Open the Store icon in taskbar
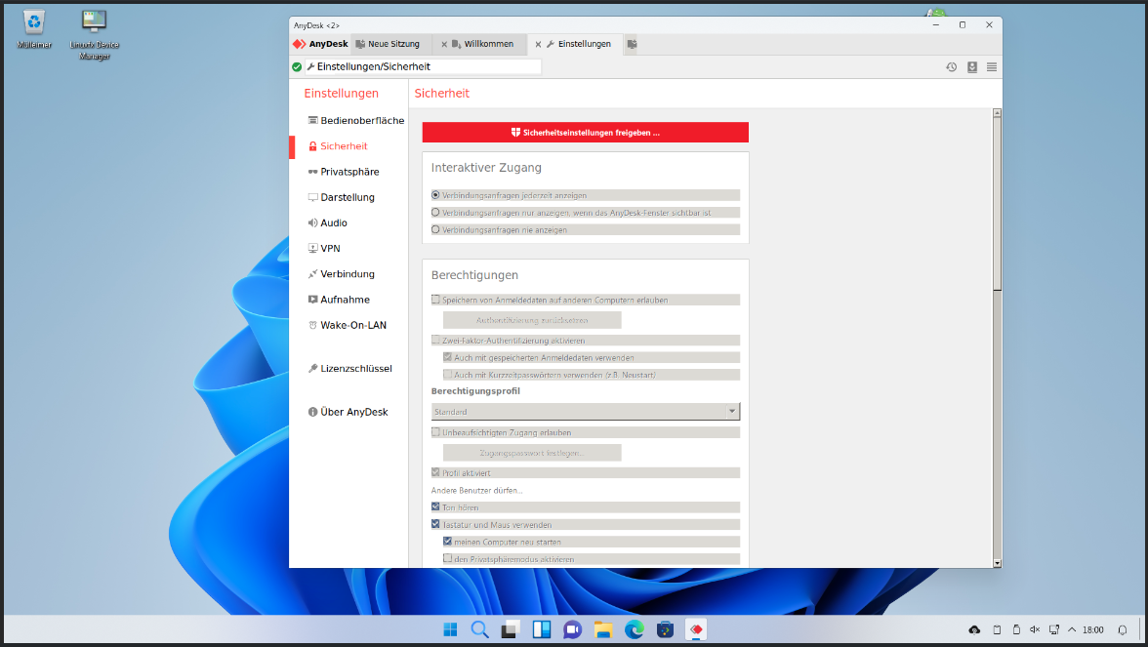Viewport: 1148px width, 647px height. [x=665, y=629]
